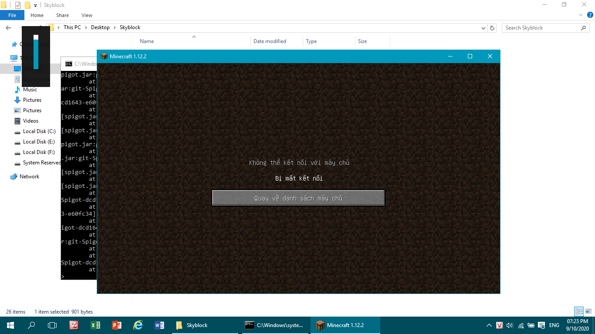Sort files by Size column

pyautogui.click(x=362, y=41)
